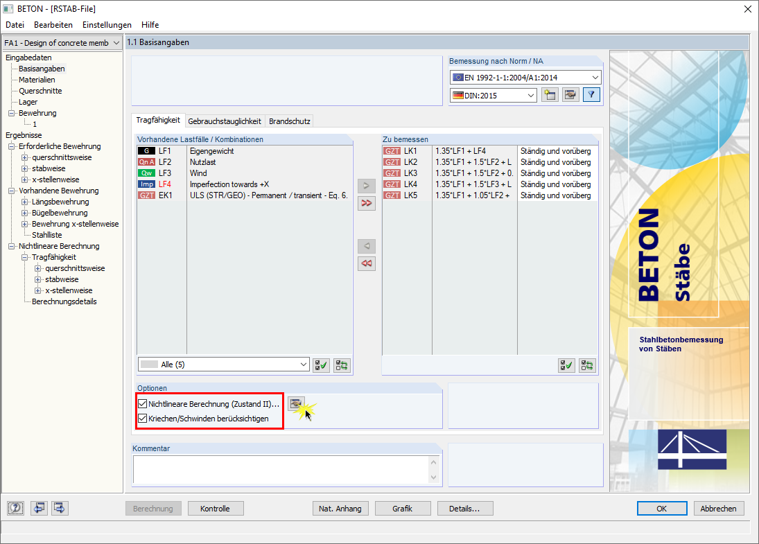Invert selection in Zu bemessen list
The image size is (759, 544).
click(587, 365)
